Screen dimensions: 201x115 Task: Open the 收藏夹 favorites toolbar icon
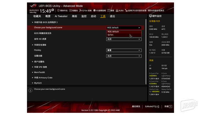tap(70, 10)
